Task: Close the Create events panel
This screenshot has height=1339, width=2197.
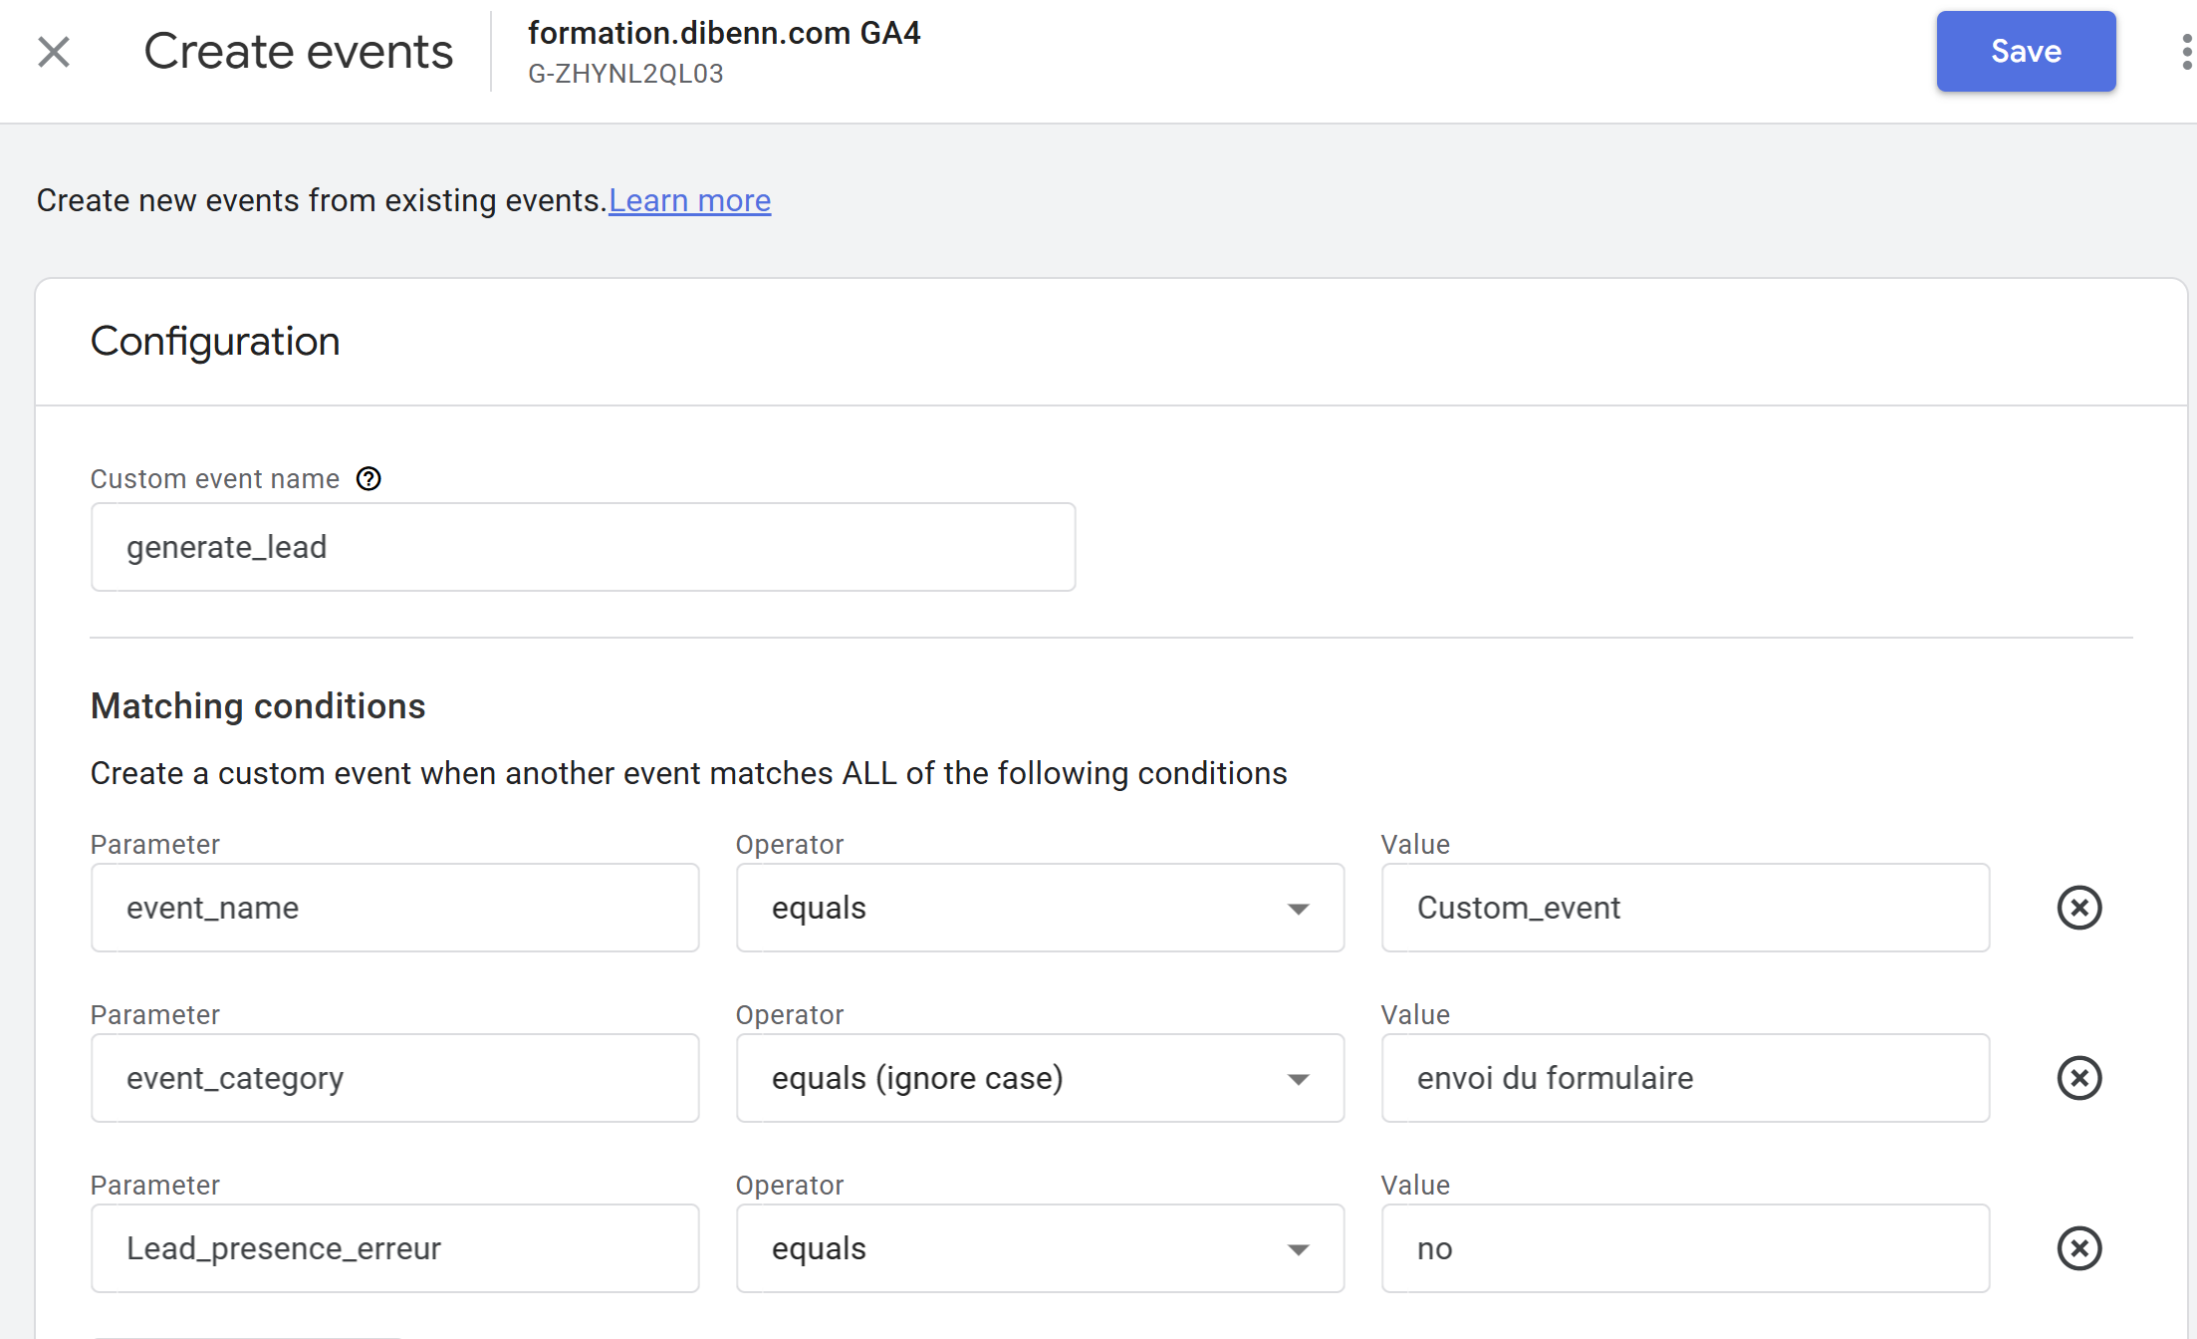Action: click(x=54, y=52)
